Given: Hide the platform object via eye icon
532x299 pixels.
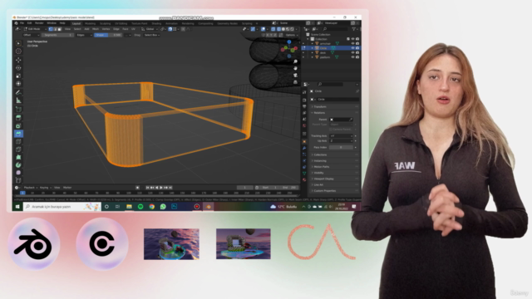Looking at the screenshot, I should tap(352, 57).
